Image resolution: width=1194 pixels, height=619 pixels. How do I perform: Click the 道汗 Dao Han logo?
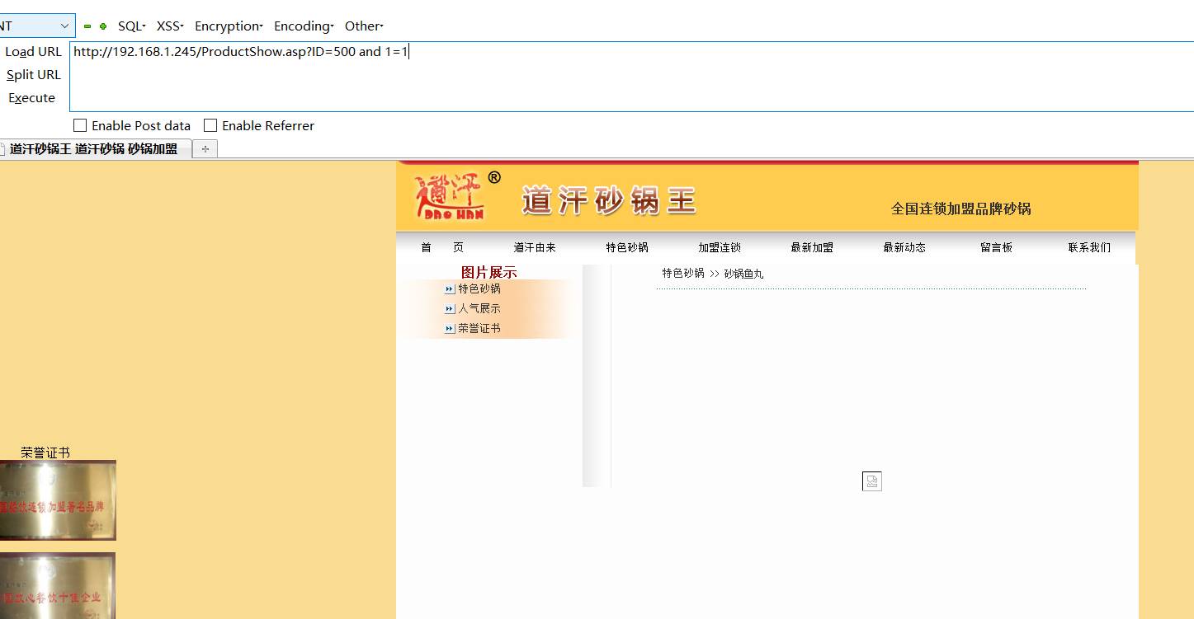pyautogui.click(x=457, y=195)
